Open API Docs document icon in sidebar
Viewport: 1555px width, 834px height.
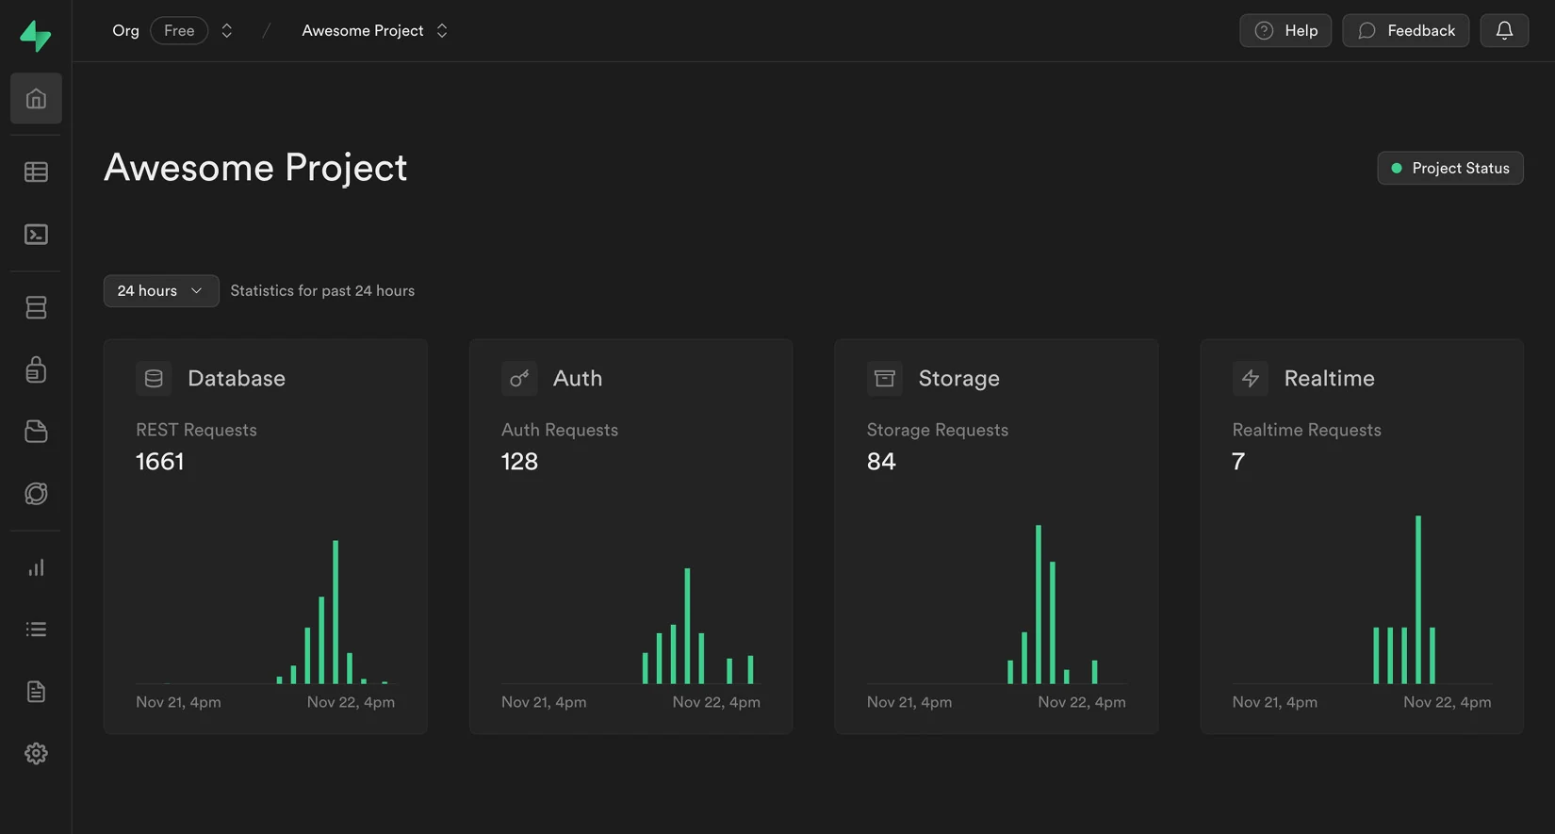36,692
